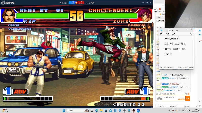The width and height of the screenshot is (202, 113).
Task: Click the gift badge beside the chat input
Action: coord(159,98)
